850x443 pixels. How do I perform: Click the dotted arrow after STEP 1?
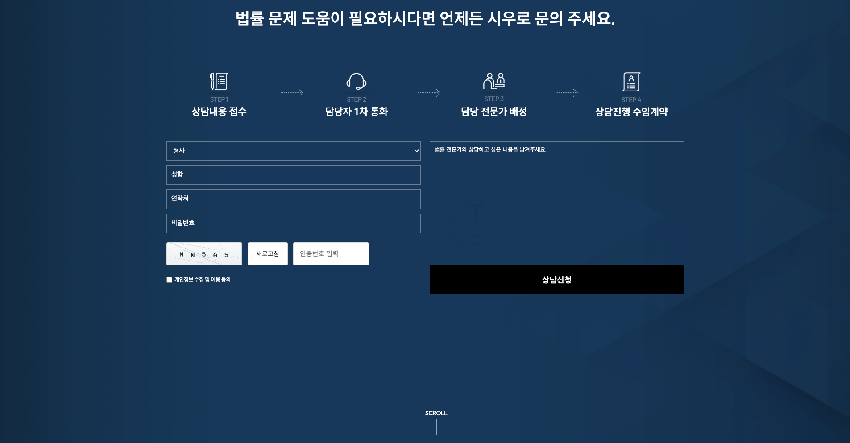292,93
